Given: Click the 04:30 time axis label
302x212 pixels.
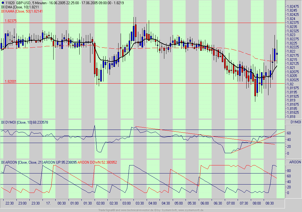Looking at the screenshot, I should coord(166,203).
